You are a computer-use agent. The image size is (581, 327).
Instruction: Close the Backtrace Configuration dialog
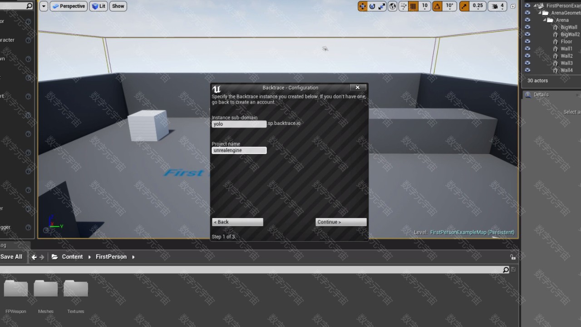[x=358, y=87]
